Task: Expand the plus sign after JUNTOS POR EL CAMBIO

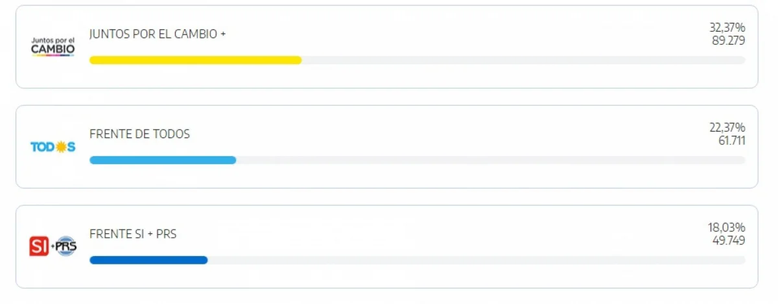Action: click(223, 34)
